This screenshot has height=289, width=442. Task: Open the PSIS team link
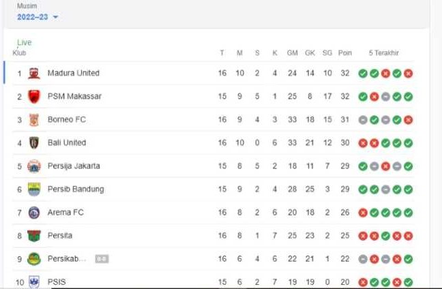57,282
